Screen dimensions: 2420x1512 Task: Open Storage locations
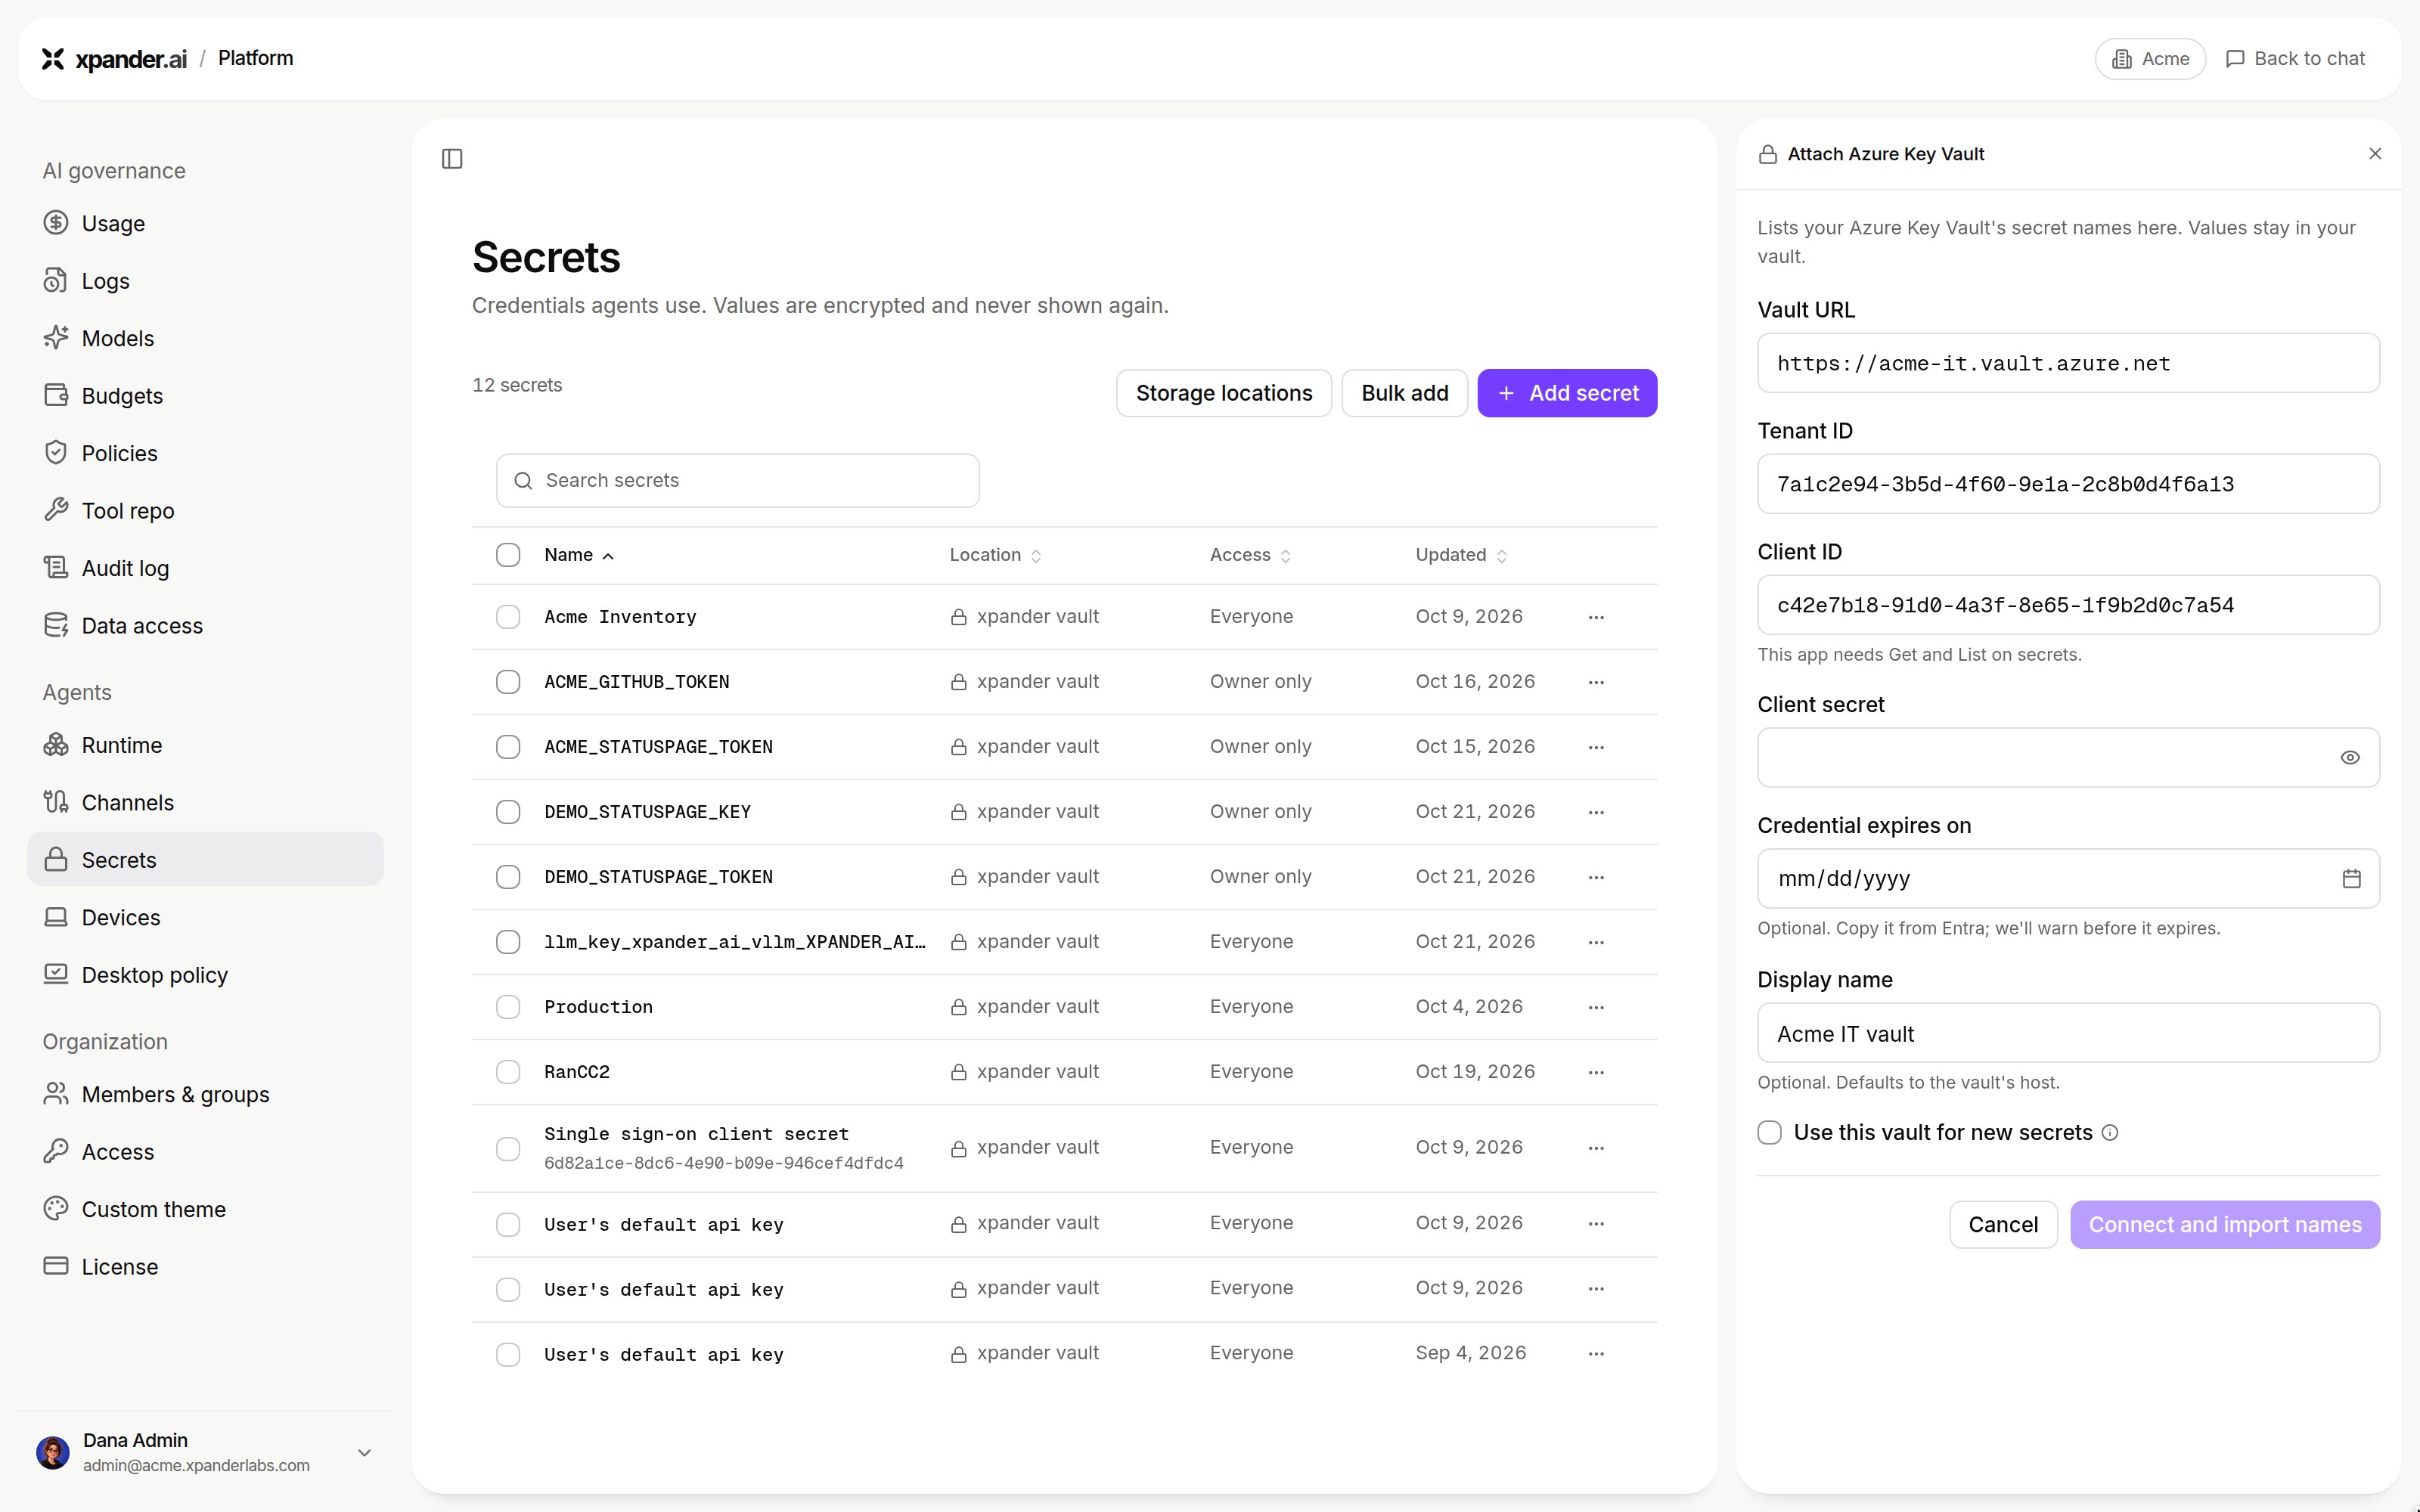[x=1224, y=393]
